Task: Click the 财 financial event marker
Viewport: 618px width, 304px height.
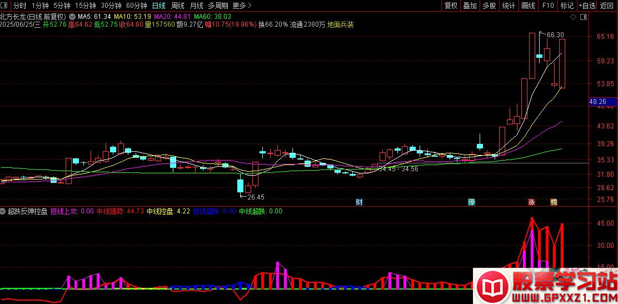Action: (359, 202)
